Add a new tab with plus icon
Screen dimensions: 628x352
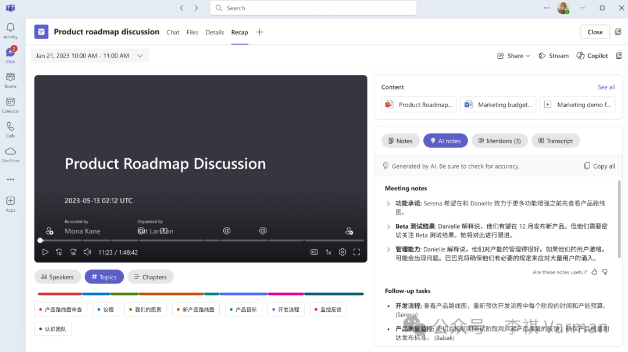(259, 32)
